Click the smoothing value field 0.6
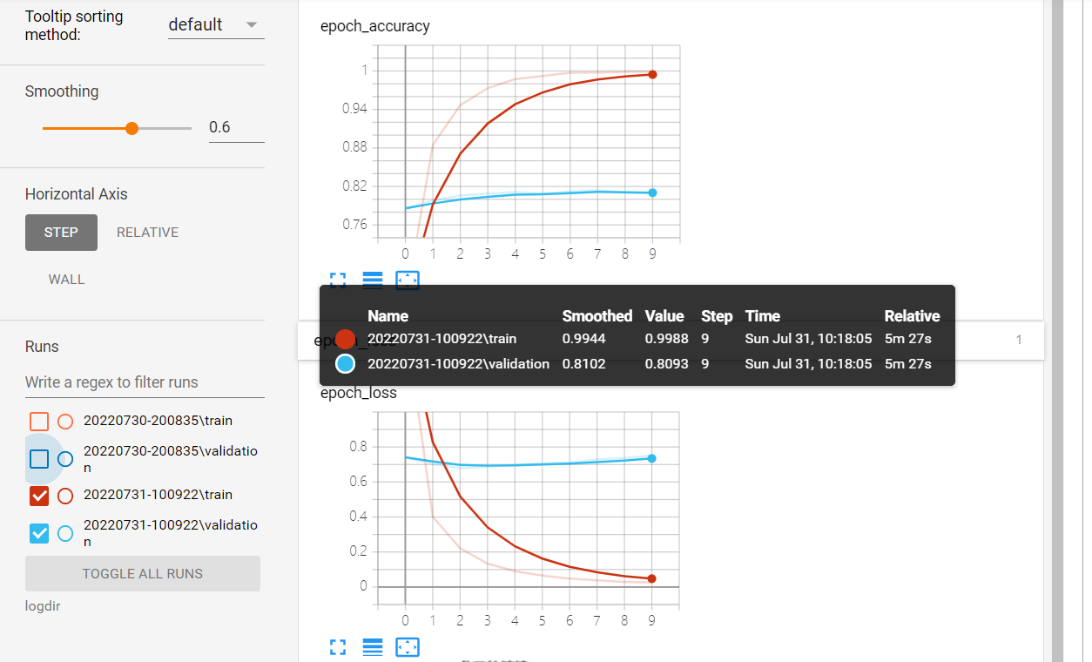The width and height of the screenshot is (1092, 662). (236, 127)
